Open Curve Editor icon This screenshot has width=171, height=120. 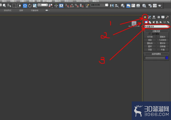click(133, 5)
